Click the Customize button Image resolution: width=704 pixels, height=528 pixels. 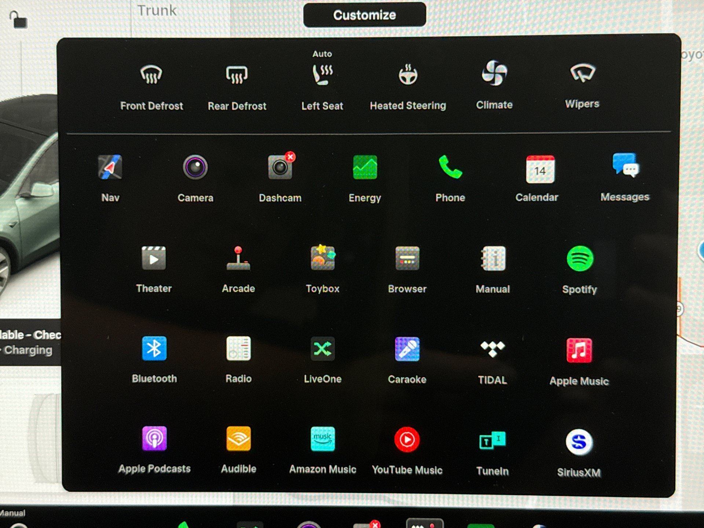click(x=364, y=15)
